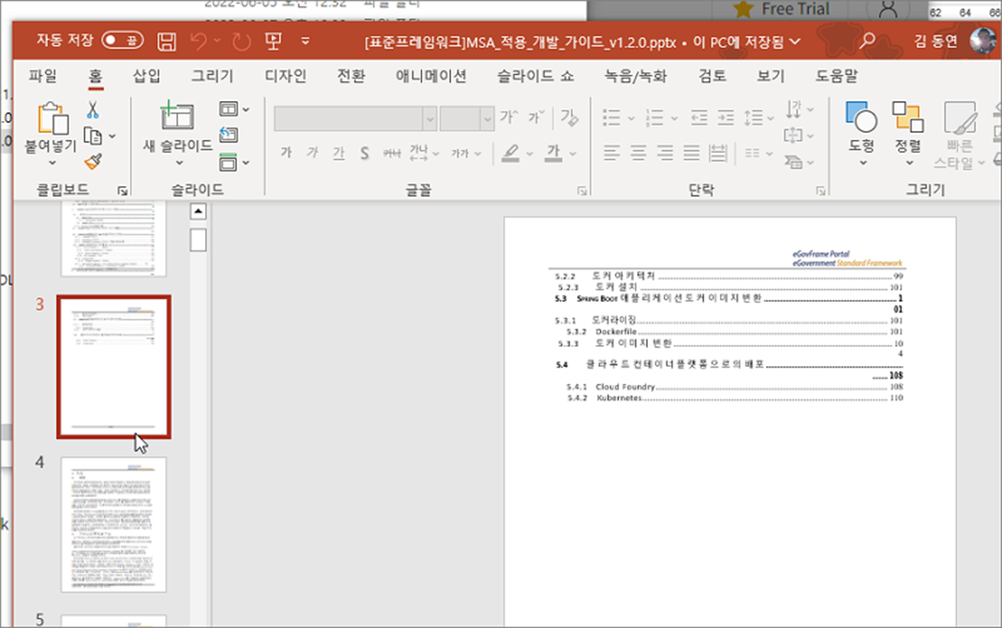This screenshot has height=628, width=1002.
Task: Open the slide Section icon dropdown
Action: pos(234,162)
